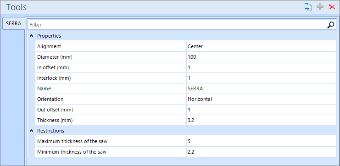Collapse the Properties section
340x166 pixels.
tap(32, 36)
